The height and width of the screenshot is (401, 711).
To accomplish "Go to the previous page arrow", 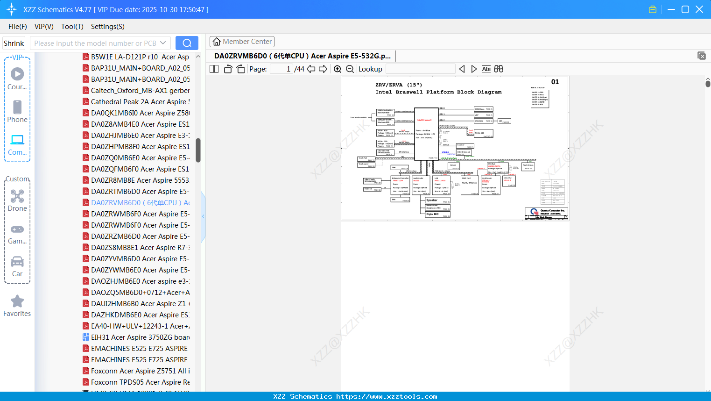I will (x=311, y=69).
